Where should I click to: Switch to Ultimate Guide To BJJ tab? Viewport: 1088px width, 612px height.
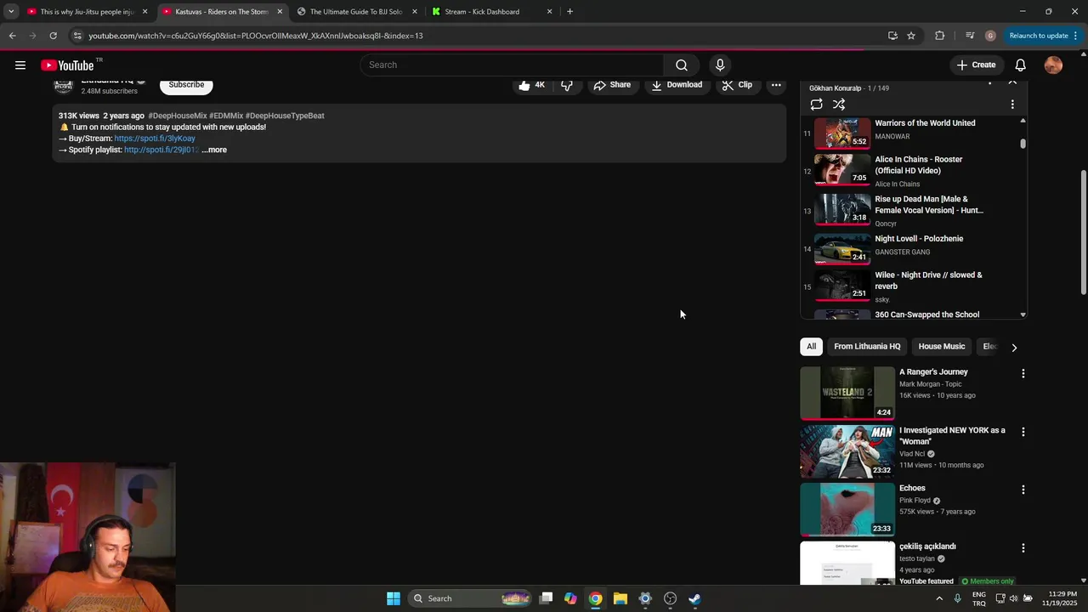pyautogui.click(x=355, y=12)
